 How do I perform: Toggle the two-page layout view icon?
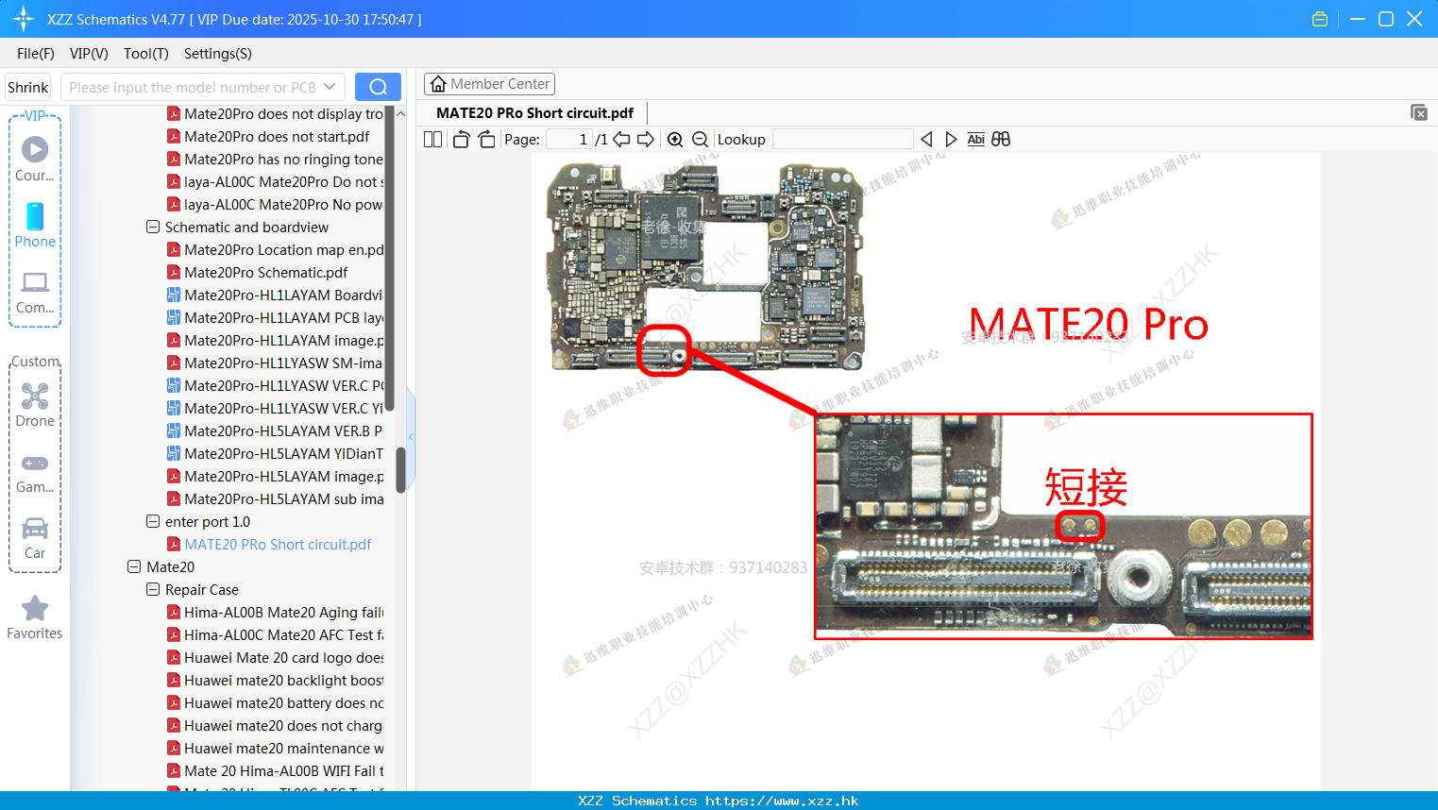432,140
